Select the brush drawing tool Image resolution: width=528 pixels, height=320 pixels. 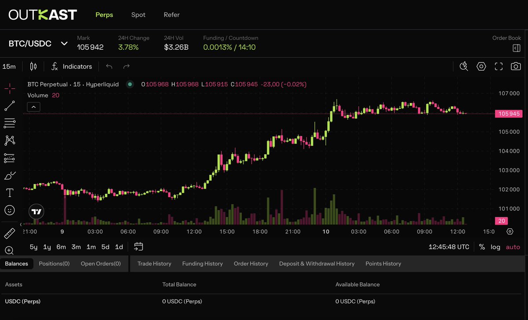click(10, 175)
